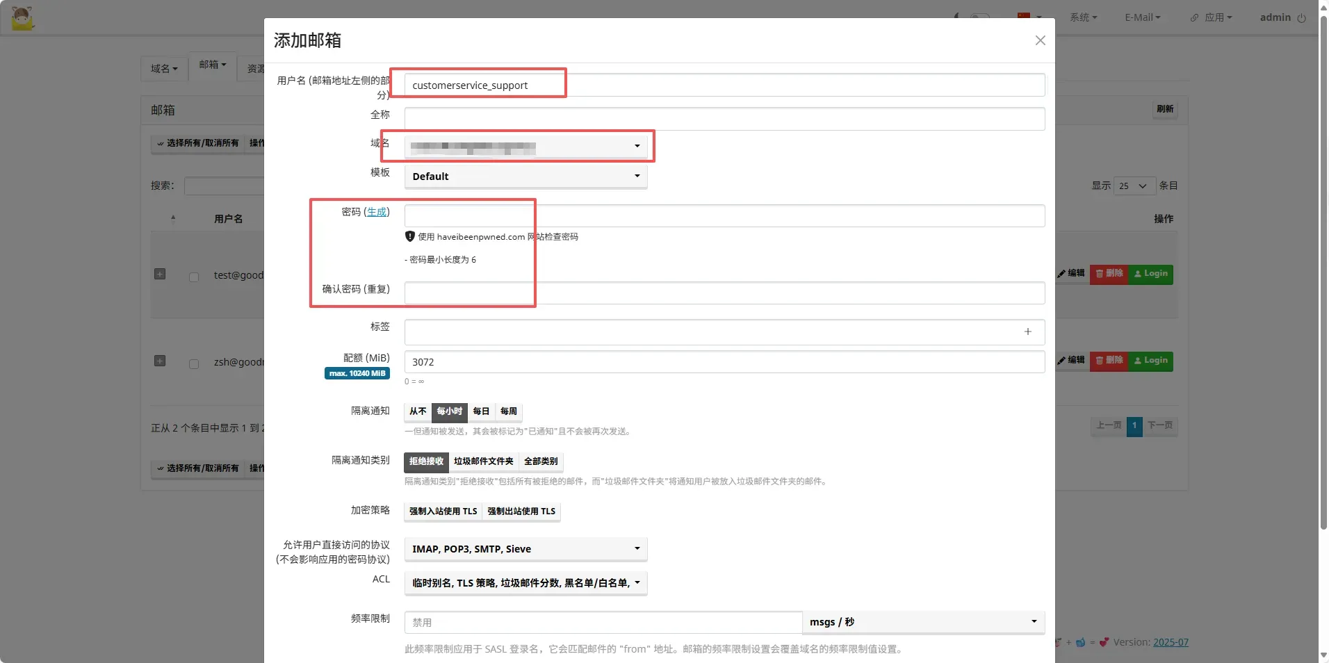
Task: Click the mailcow logo in the header
Action: click(23, 18)
